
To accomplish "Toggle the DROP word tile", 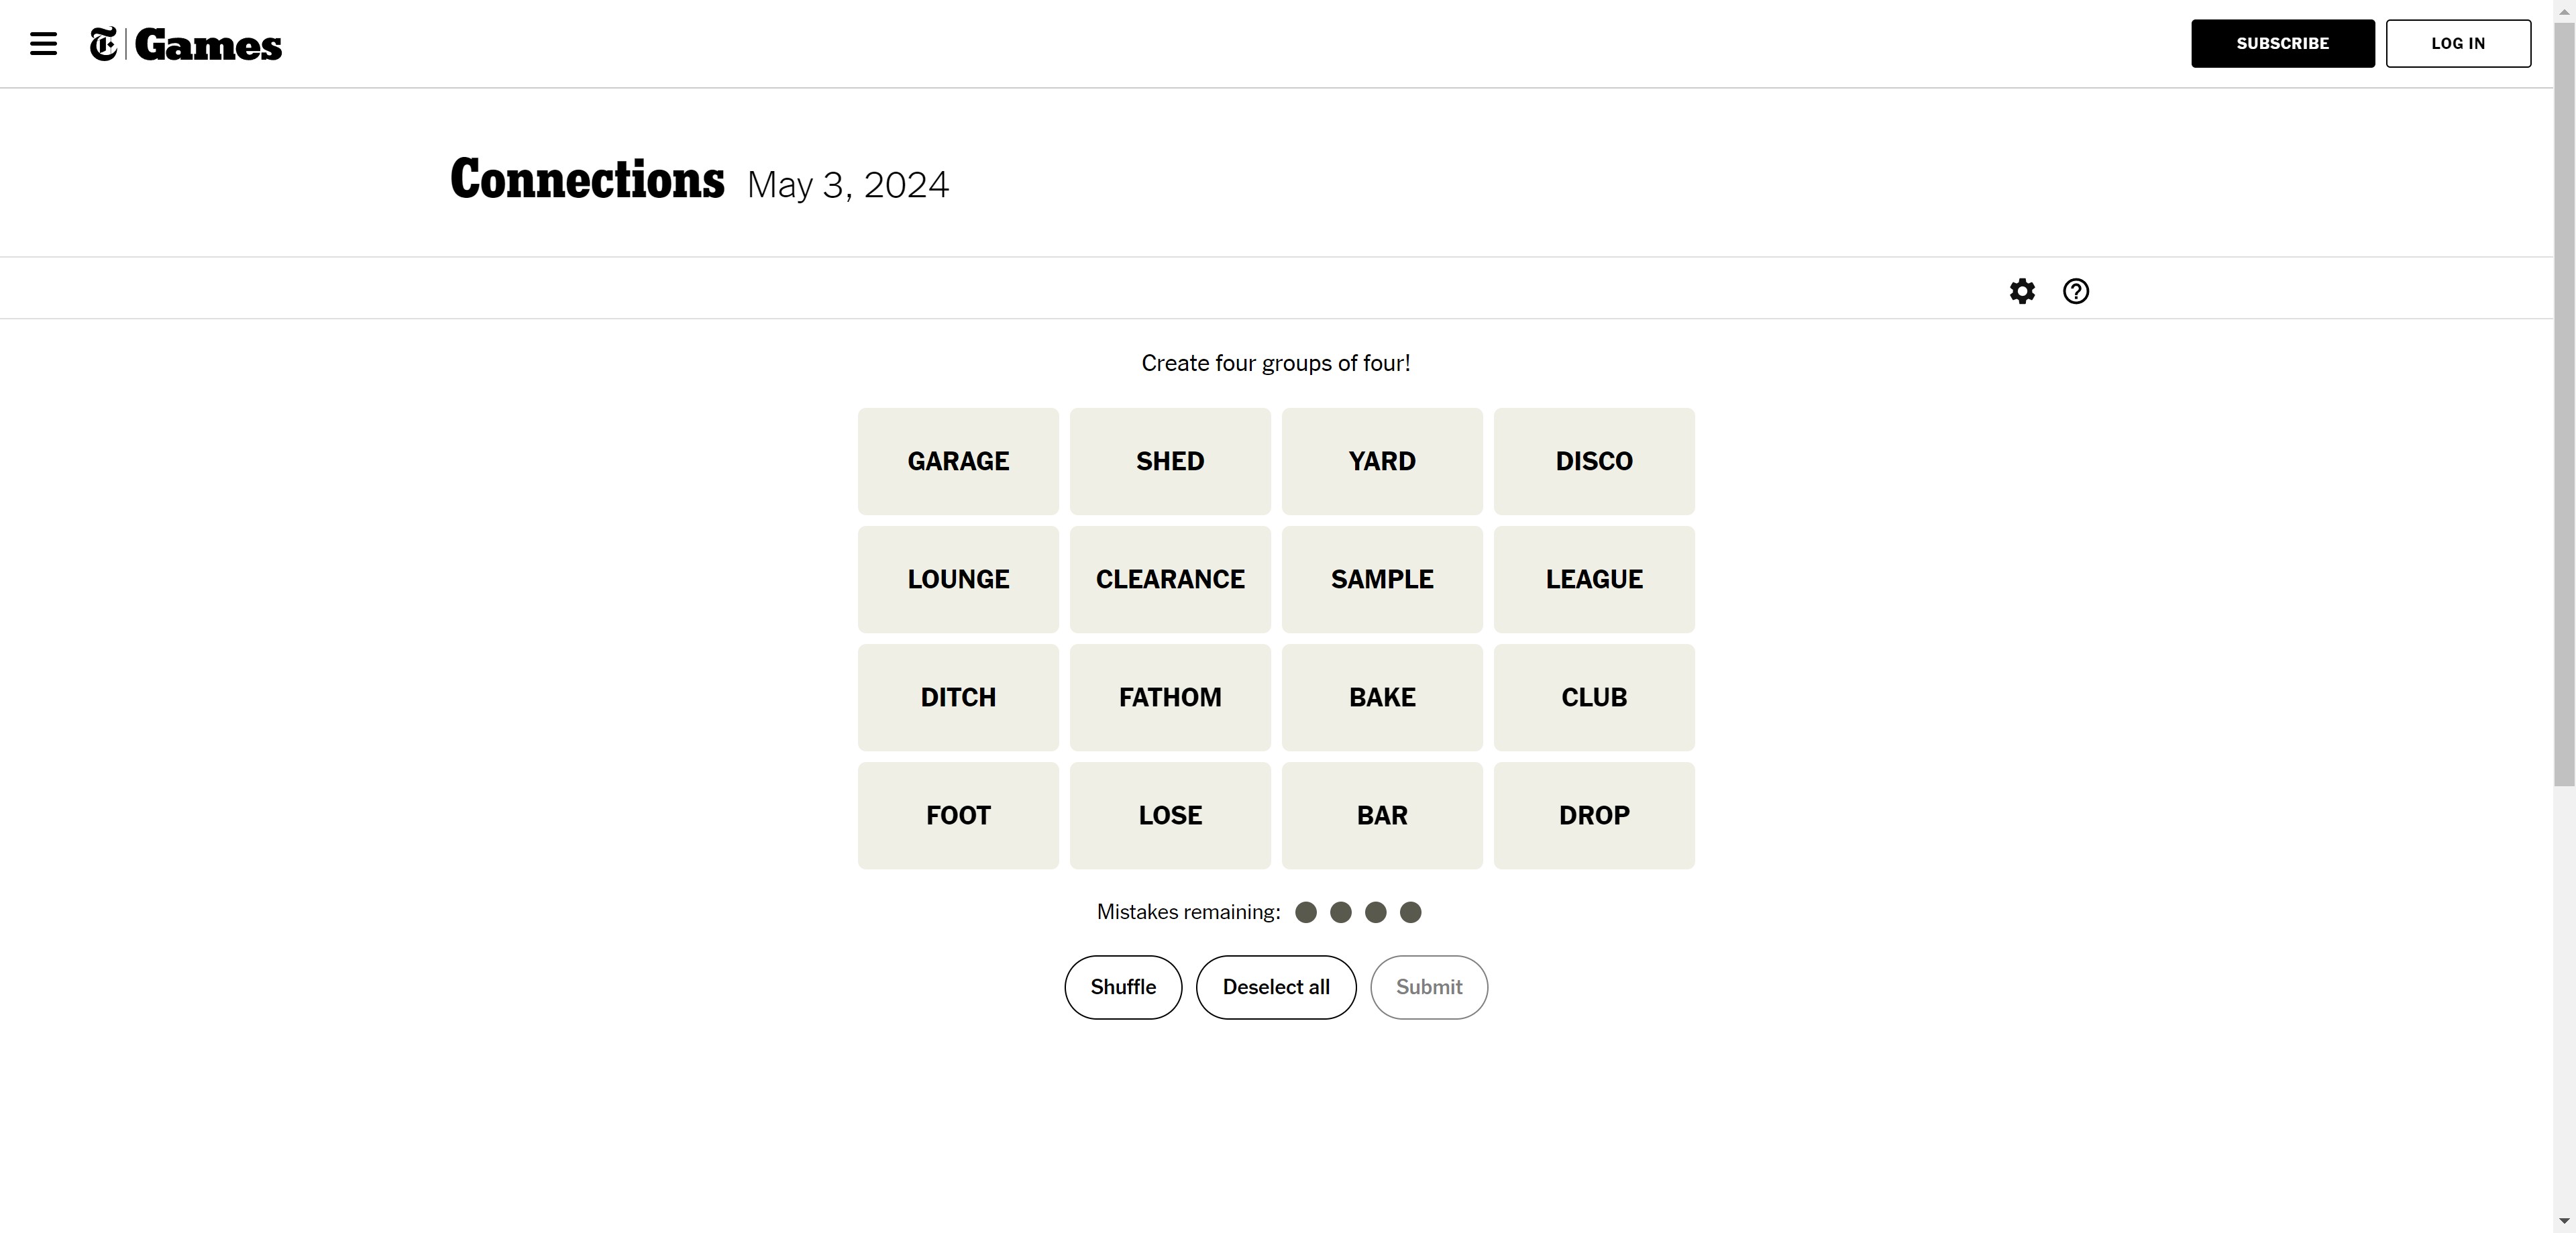I will pyautogui.click(x=1594, y=815).
